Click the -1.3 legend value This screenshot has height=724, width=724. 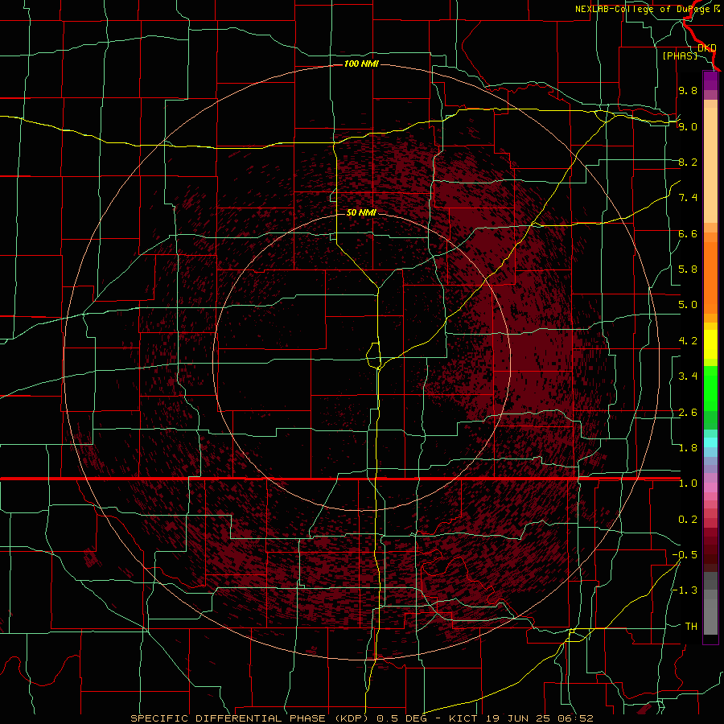point(685,590)
